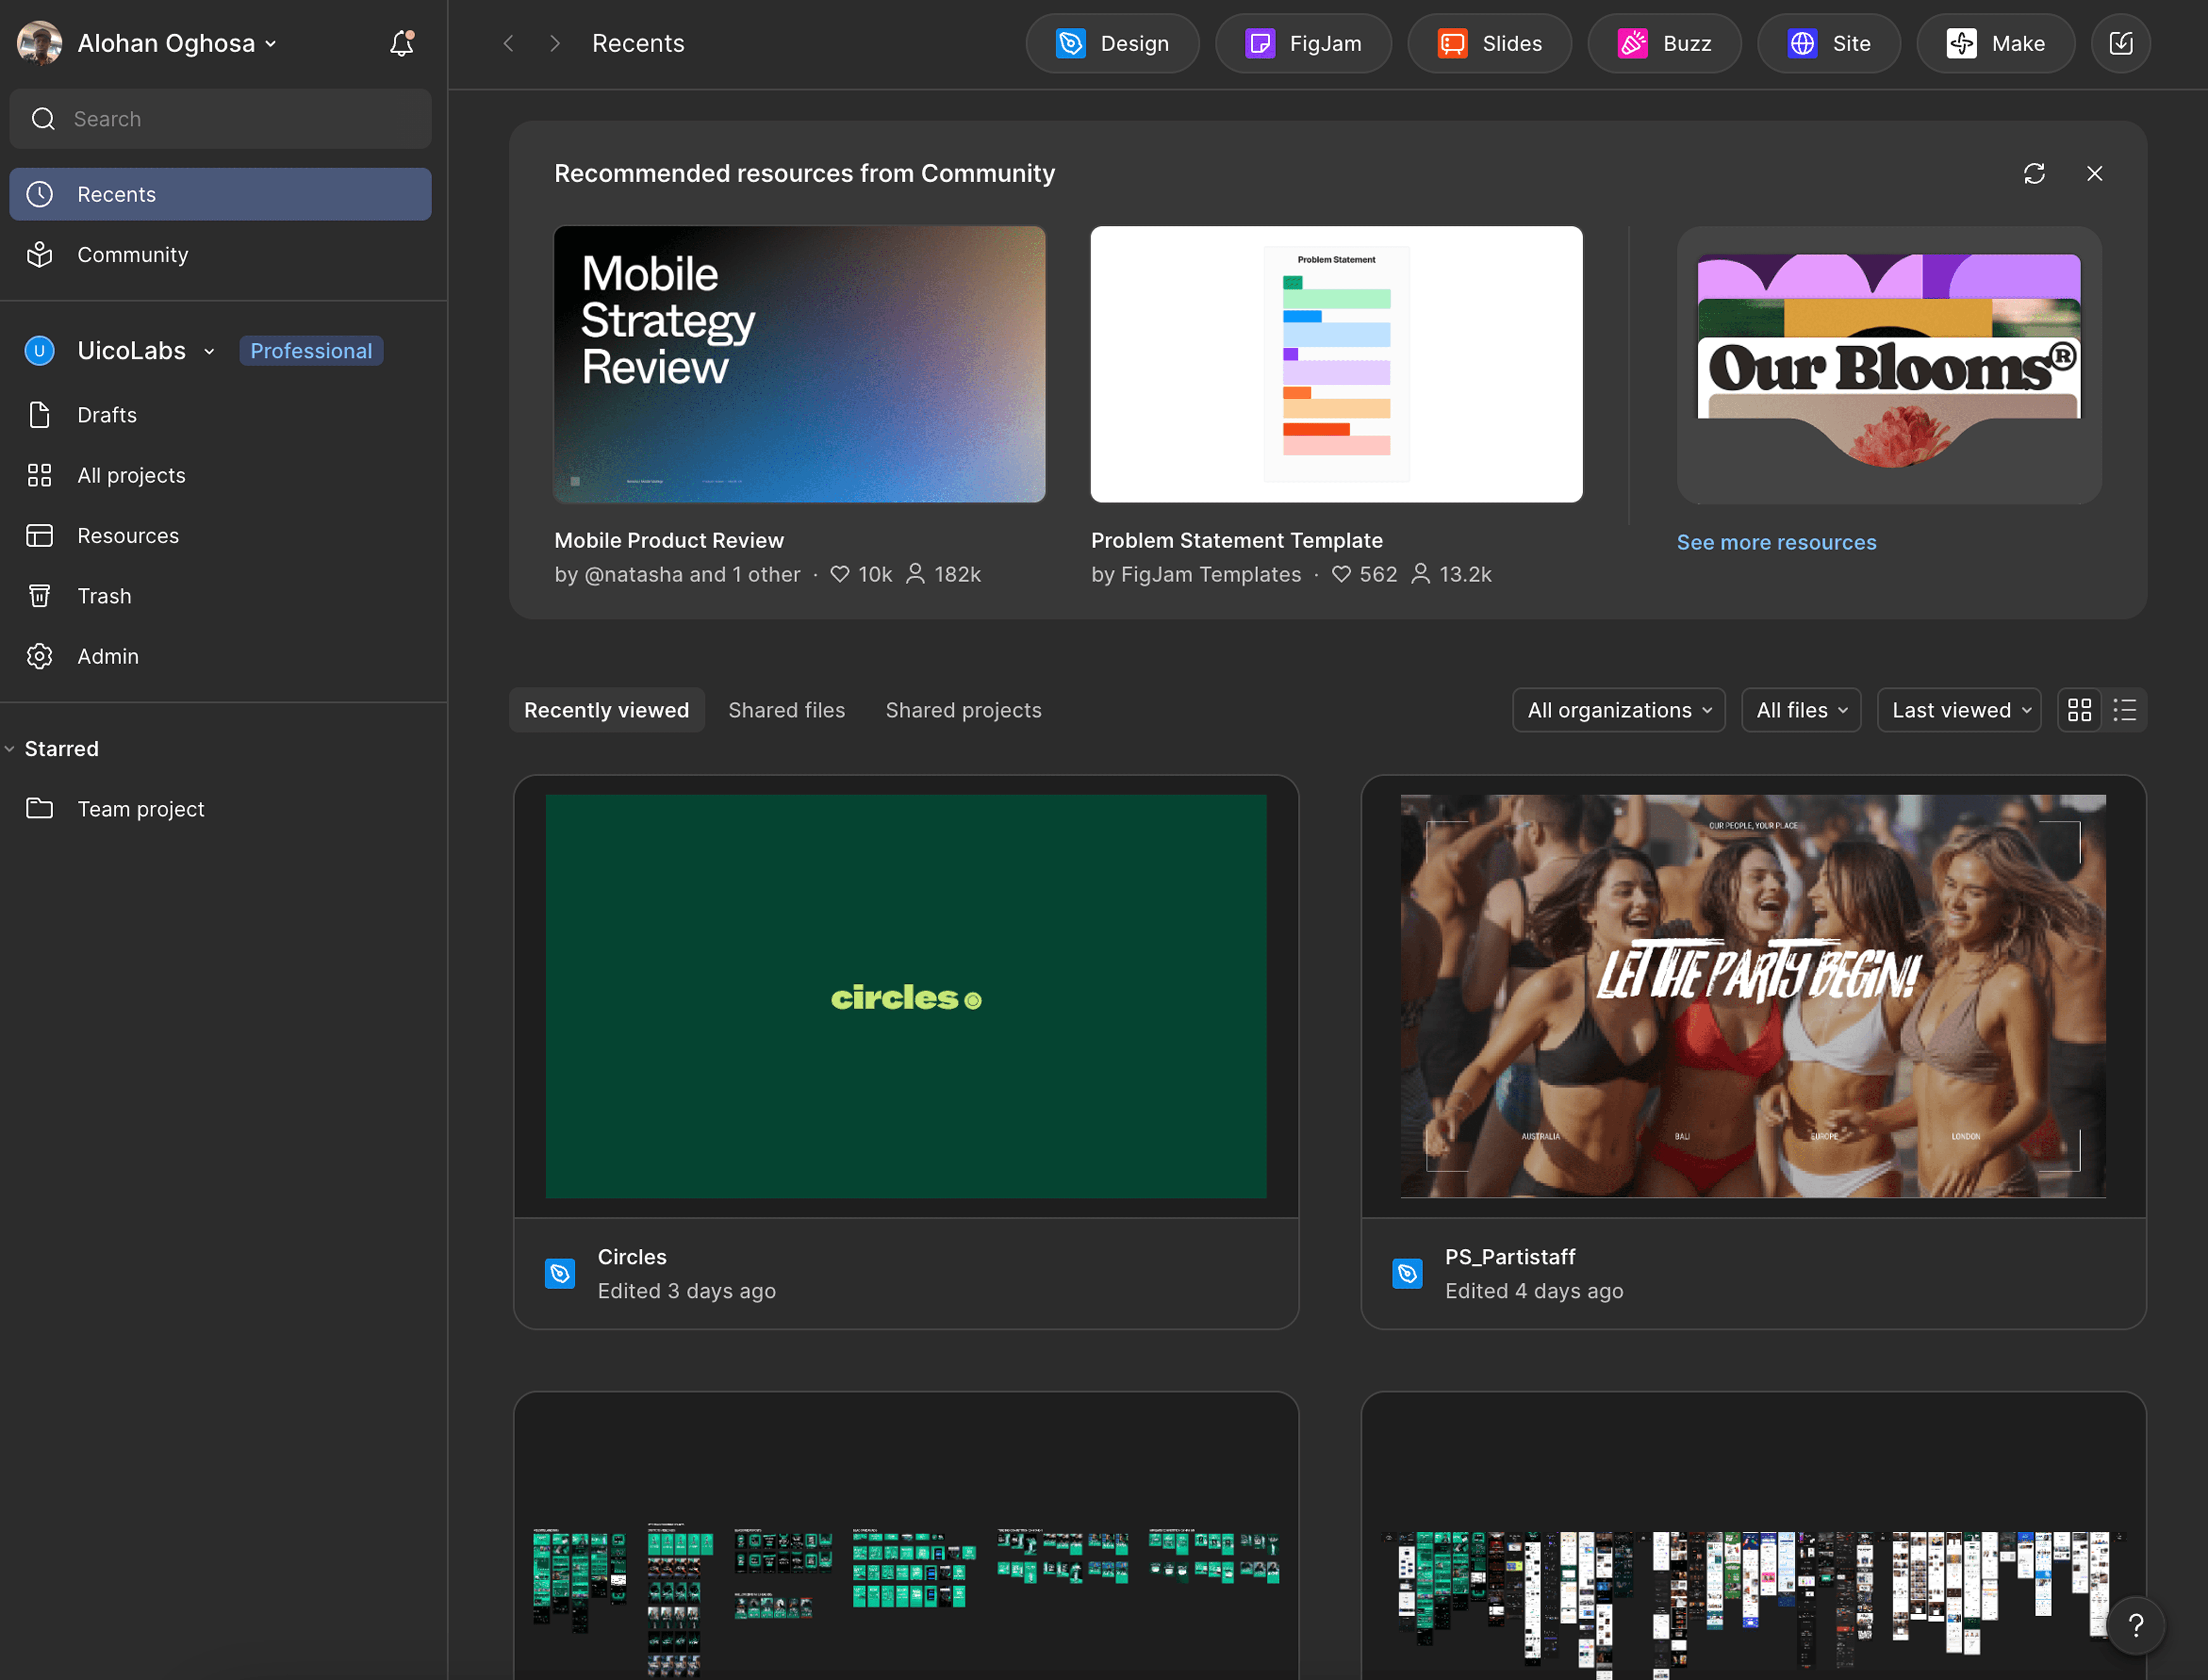2208x1680 pixels.
Task: Open the Circles file thumbnail
Action: click(906, 996)
